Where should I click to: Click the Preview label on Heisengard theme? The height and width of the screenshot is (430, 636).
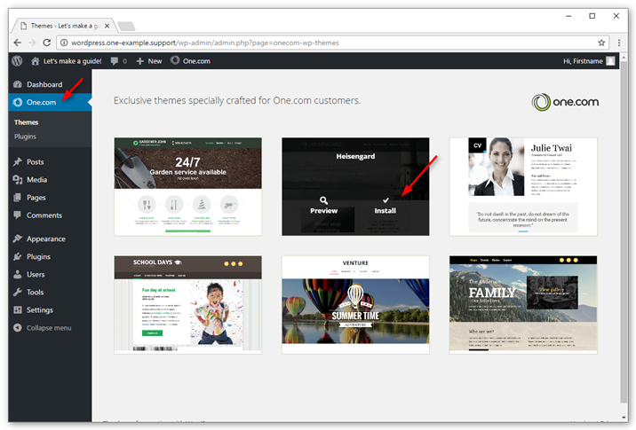(323, 210)
